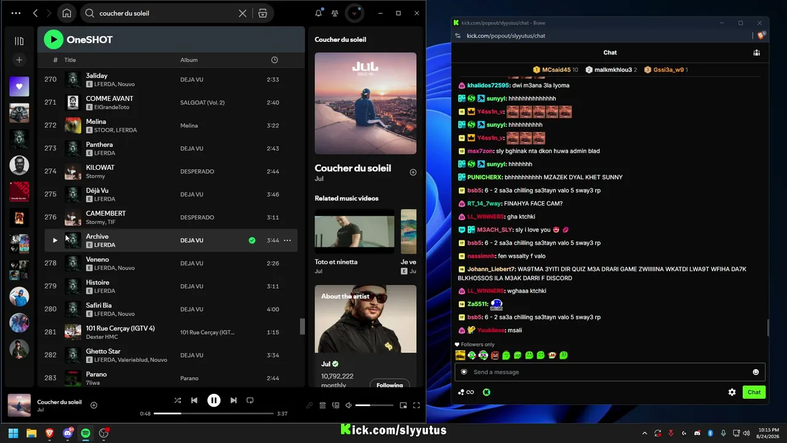Mute Spotify with speaker icon
Screen dimensions: 787x443
coord(349,405)
